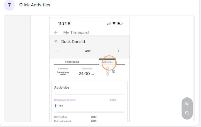The height and width of the screenshot is (127, 201).
Task: Switch to the Timekeeping tab
Action: pos(72,62)
